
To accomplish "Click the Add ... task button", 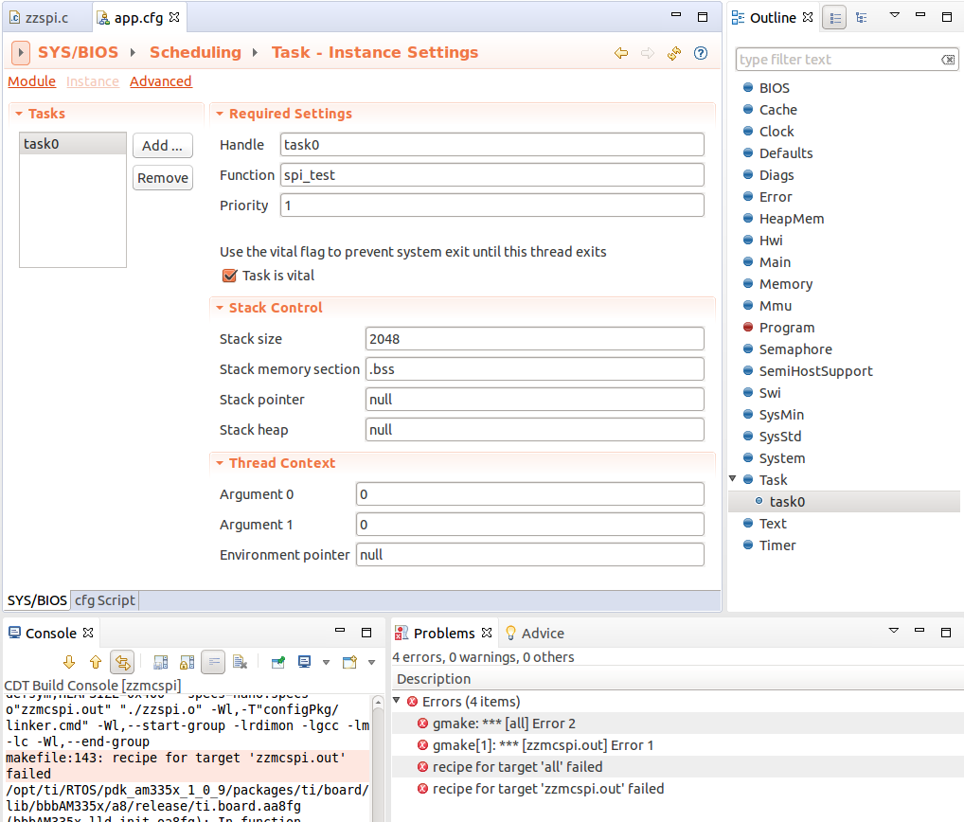I will coord(162,146).
